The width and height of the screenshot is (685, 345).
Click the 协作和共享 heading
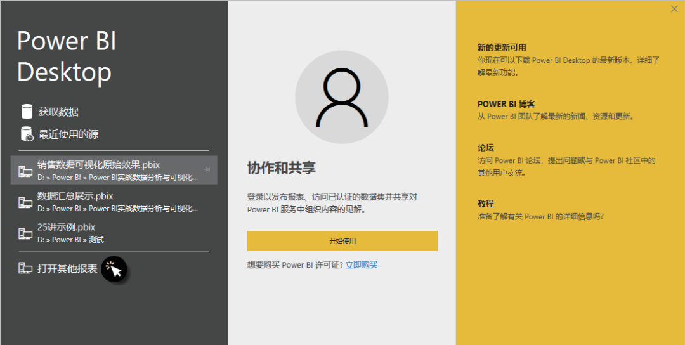tap(282, 167)
